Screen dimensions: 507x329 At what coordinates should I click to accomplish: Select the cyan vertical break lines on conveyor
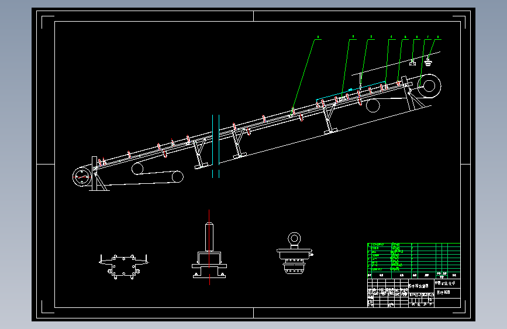[216, 146]
